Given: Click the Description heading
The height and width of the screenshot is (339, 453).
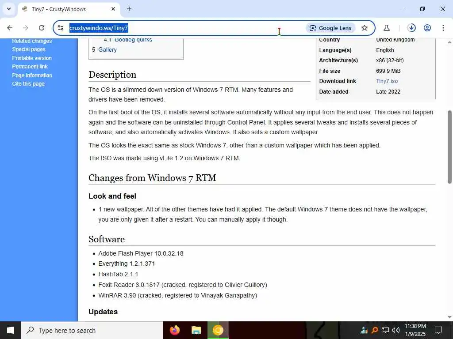Looking at the screenshot, I should click(112, 75).
